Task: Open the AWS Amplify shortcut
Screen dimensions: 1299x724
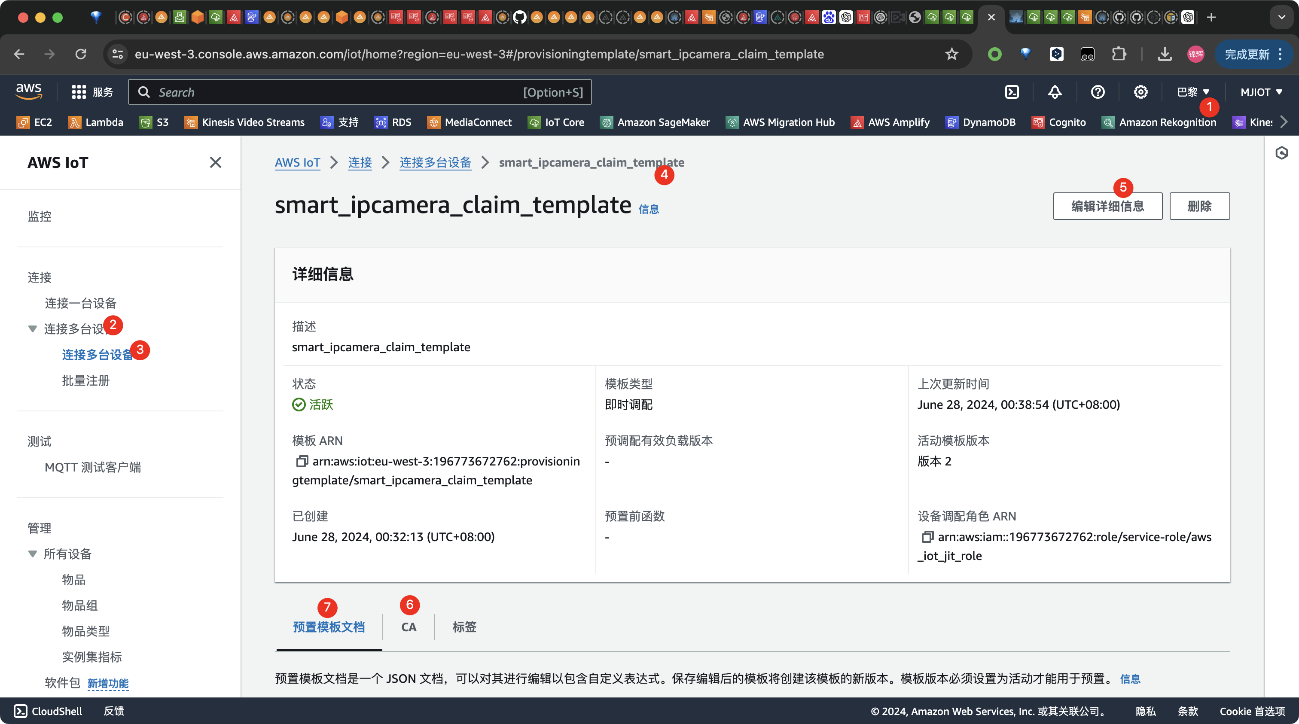Action: pyautogui.click(x=890, y=122)
